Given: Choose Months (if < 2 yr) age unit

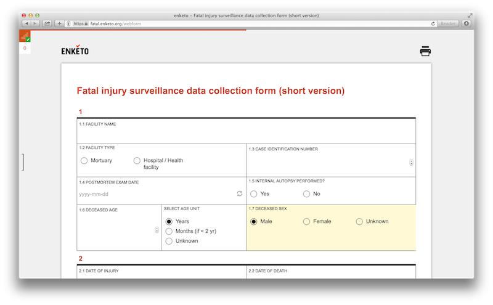Looking at the screenshot, I should (169, 231).
